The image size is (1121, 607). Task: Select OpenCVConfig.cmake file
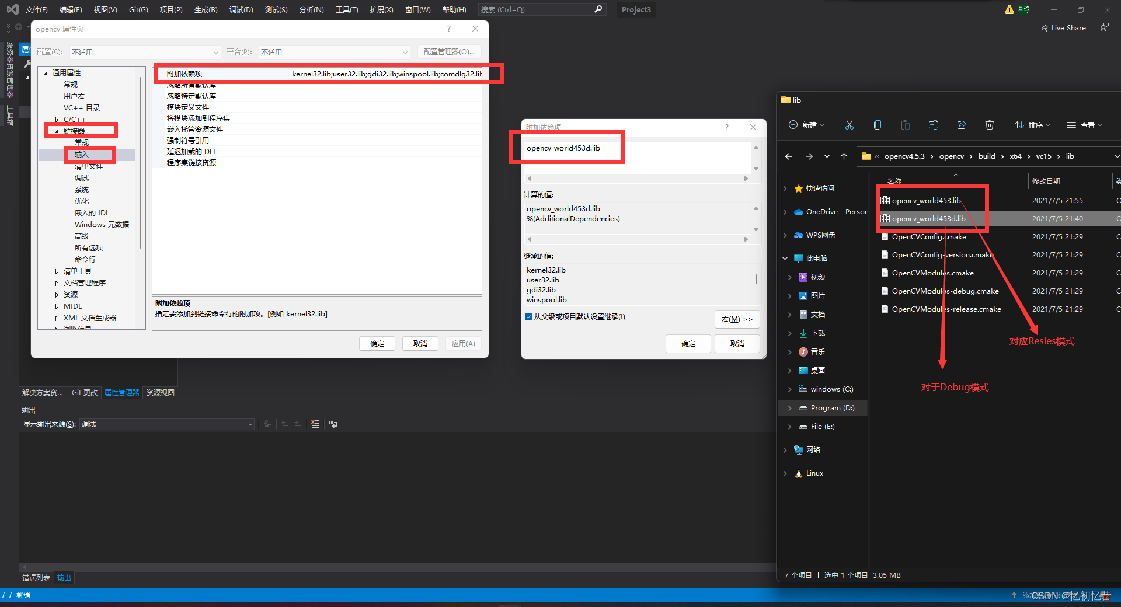[928, 236]
